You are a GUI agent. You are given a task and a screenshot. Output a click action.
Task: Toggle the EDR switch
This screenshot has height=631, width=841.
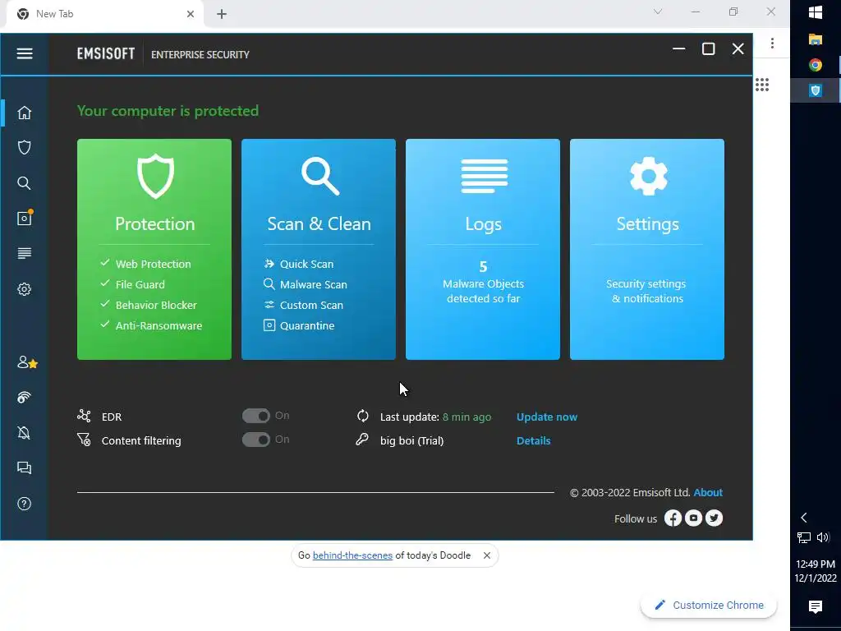click(256, 416)
